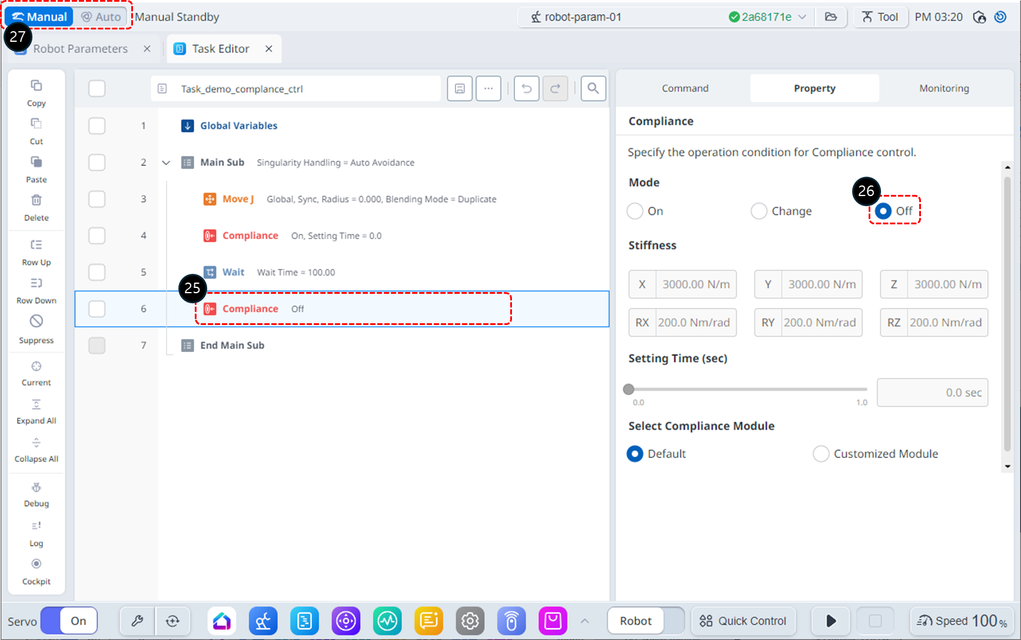Click the Copy icon in left sidebar
Viewport: 1021px width, 640px height.
pyautogui.click(x=36, y=86)
